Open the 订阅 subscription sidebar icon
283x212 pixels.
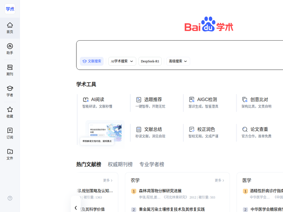point(10,130)
